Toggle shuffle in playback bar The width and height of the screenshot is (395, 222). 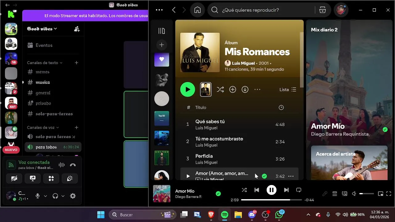[244, 190]
